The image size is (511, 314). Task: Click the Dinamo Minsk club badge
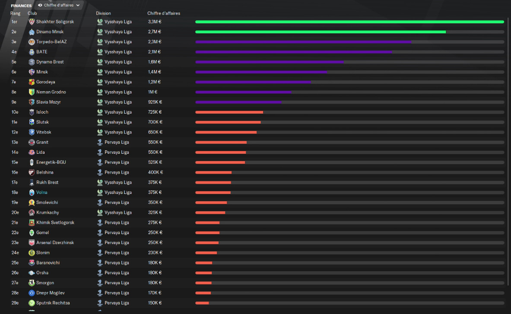[32, 32]
